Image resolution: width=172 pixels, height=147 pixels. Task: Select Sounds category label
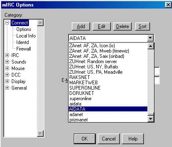point(19,62)
